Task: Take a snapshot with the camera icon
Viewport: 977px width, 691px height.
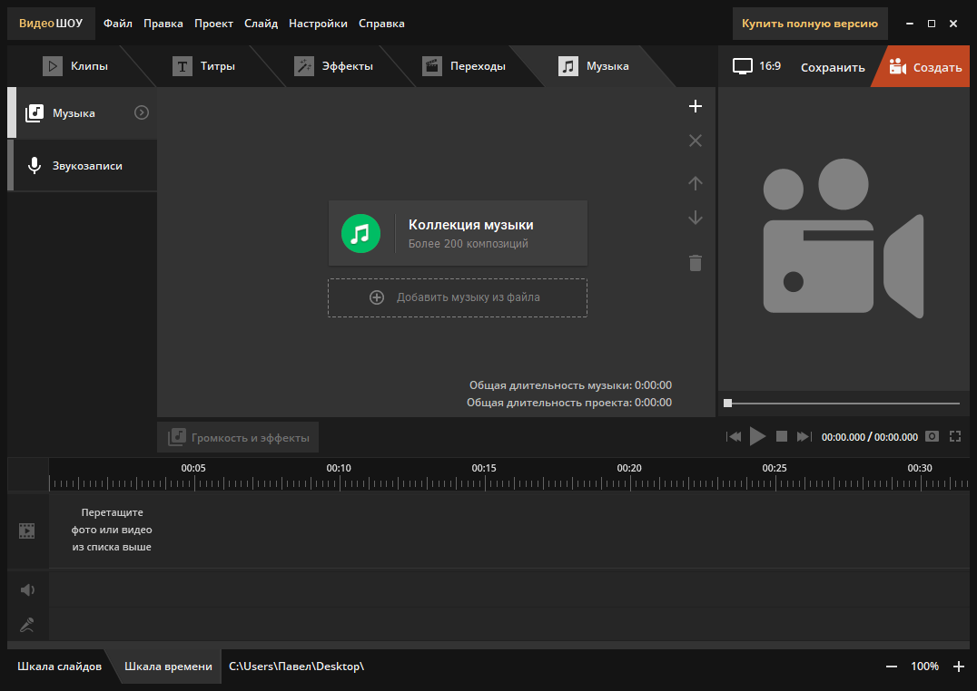Action: (x=932, y=436)
